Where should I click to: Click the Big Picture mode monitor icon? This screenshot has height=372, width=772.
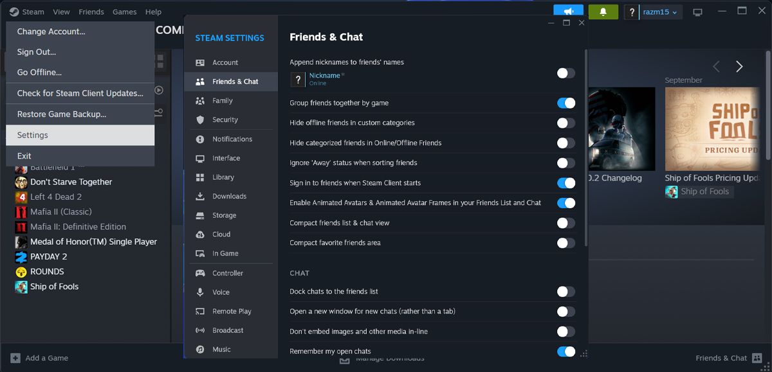(x=697, y=12)
